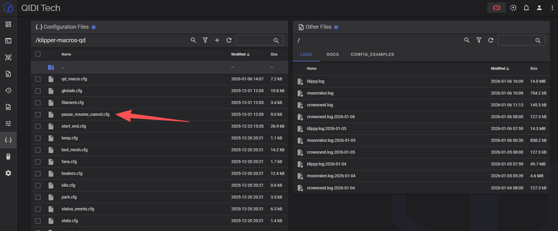Switch to the CONFIG_EXAMPLES tab
Image resolution: width=558 pixels, height=231 pixels.
coord(372,54)
